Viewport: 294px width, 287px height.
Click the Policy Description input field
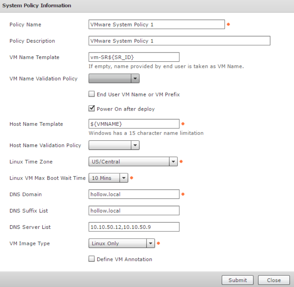pos(179,41)
